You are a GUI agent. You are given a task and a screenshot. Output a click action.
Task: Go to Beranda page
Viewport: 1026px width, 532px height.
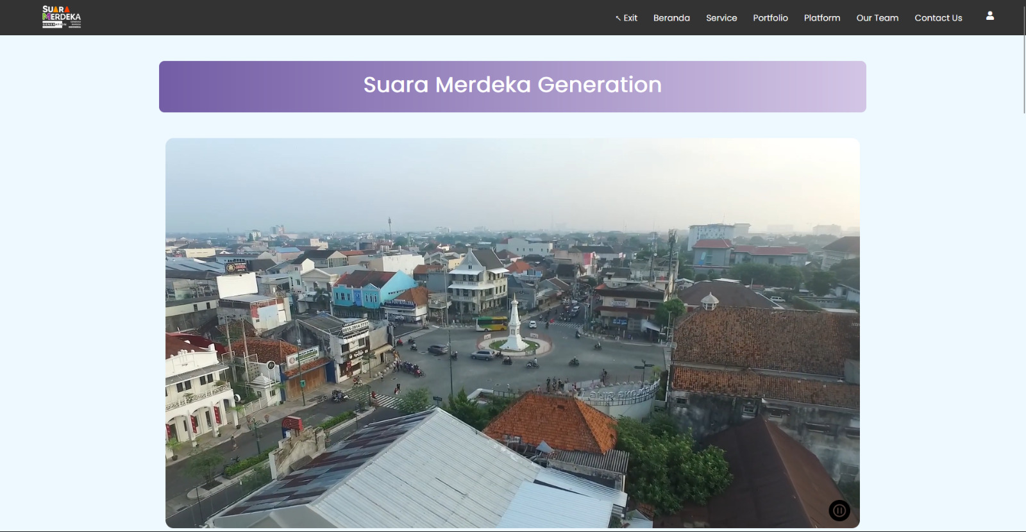(x=671, y=18)
